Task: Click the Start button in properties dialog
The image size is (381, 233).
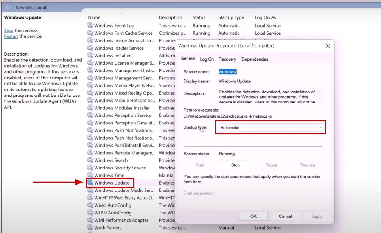Action: 200,165
